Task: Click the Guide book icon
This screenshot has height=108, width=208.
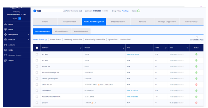Action: point(6,50)
